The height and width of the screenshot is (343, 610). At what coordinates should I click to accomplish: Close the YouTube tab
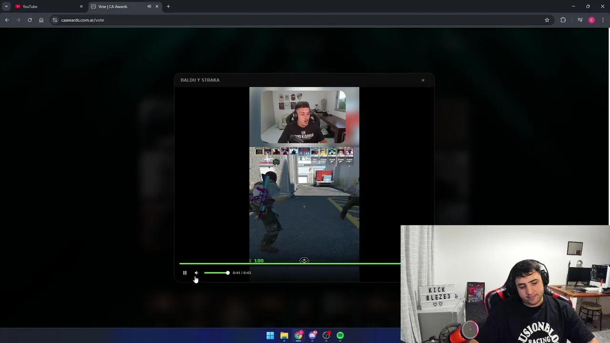81,7
